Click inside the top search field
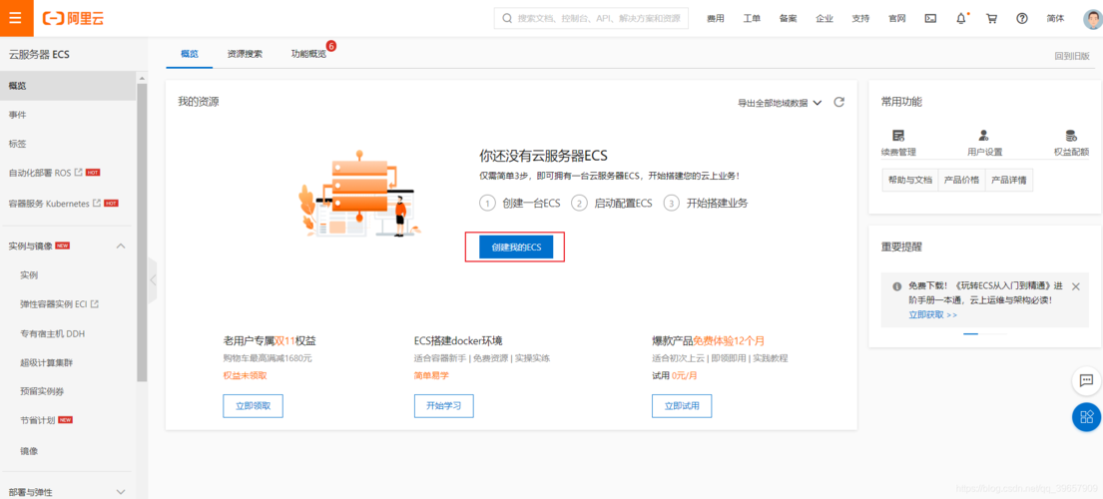Viewport: 1103px width, 499px height. 592,18
